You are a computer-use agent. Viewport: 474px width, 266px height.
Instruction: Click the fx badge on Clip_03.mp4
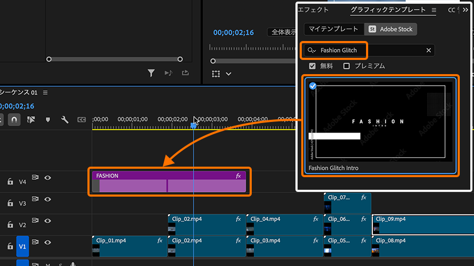click(316, 241)
